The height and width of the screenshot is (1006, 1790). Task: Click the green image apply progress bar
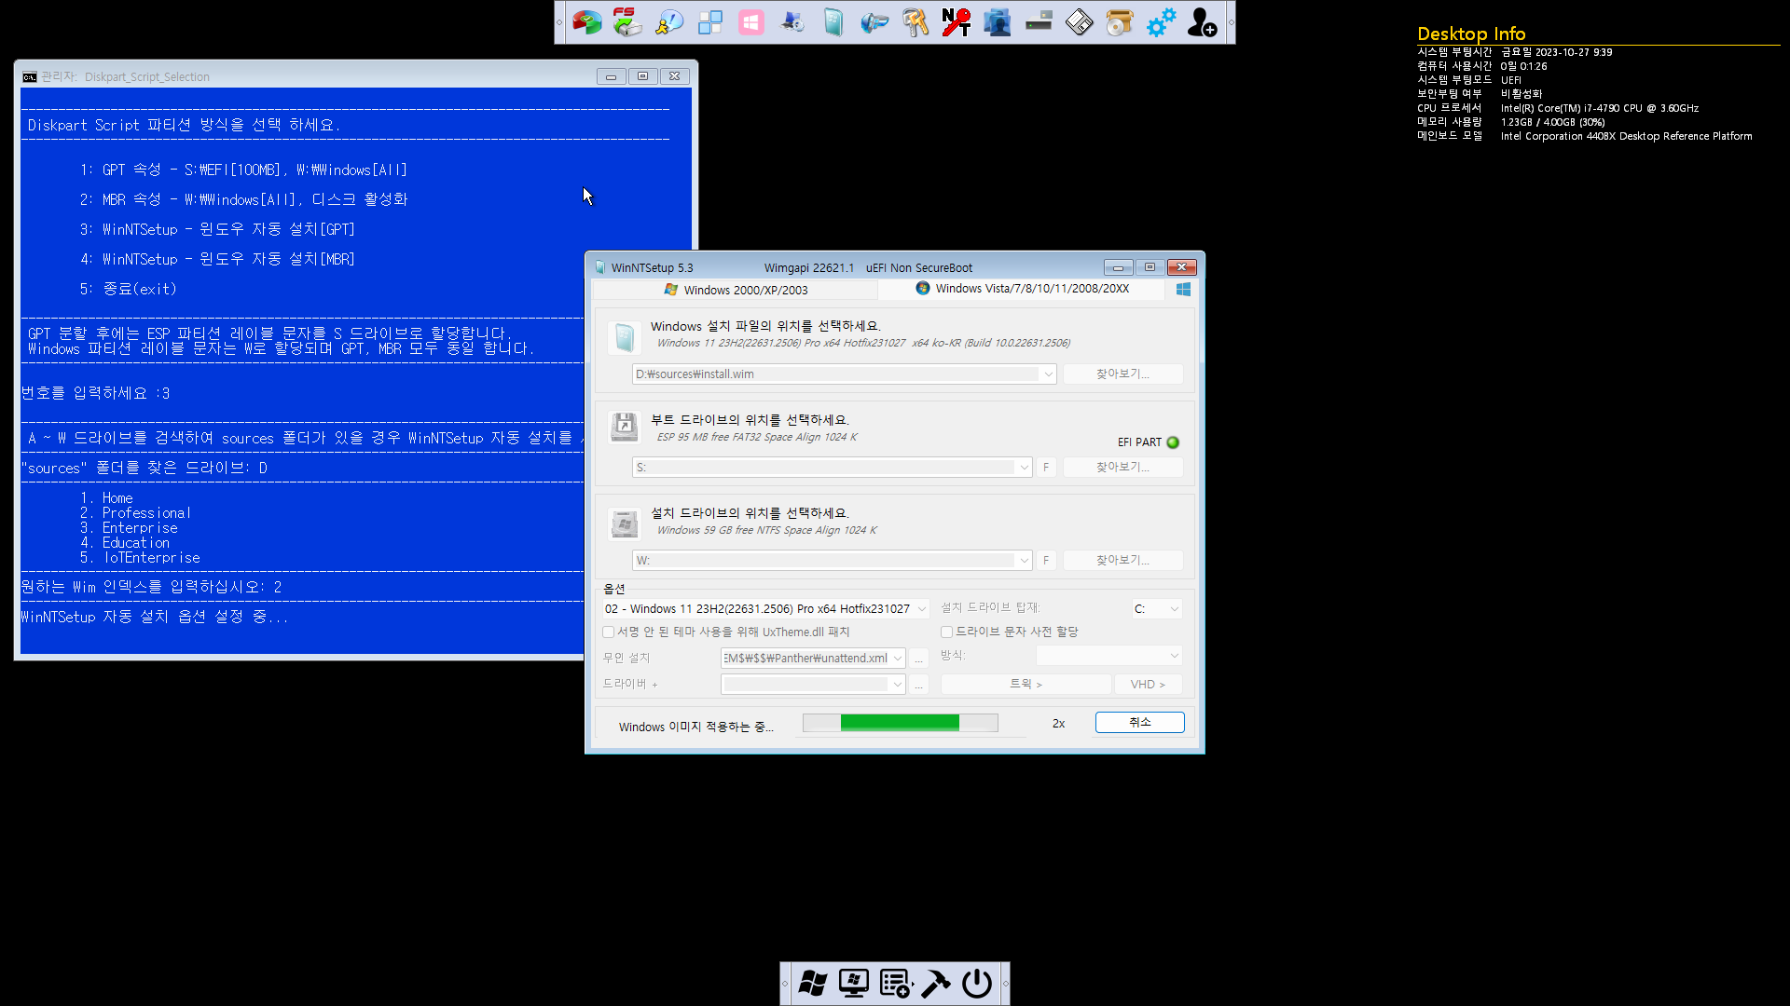coord(901,723)
